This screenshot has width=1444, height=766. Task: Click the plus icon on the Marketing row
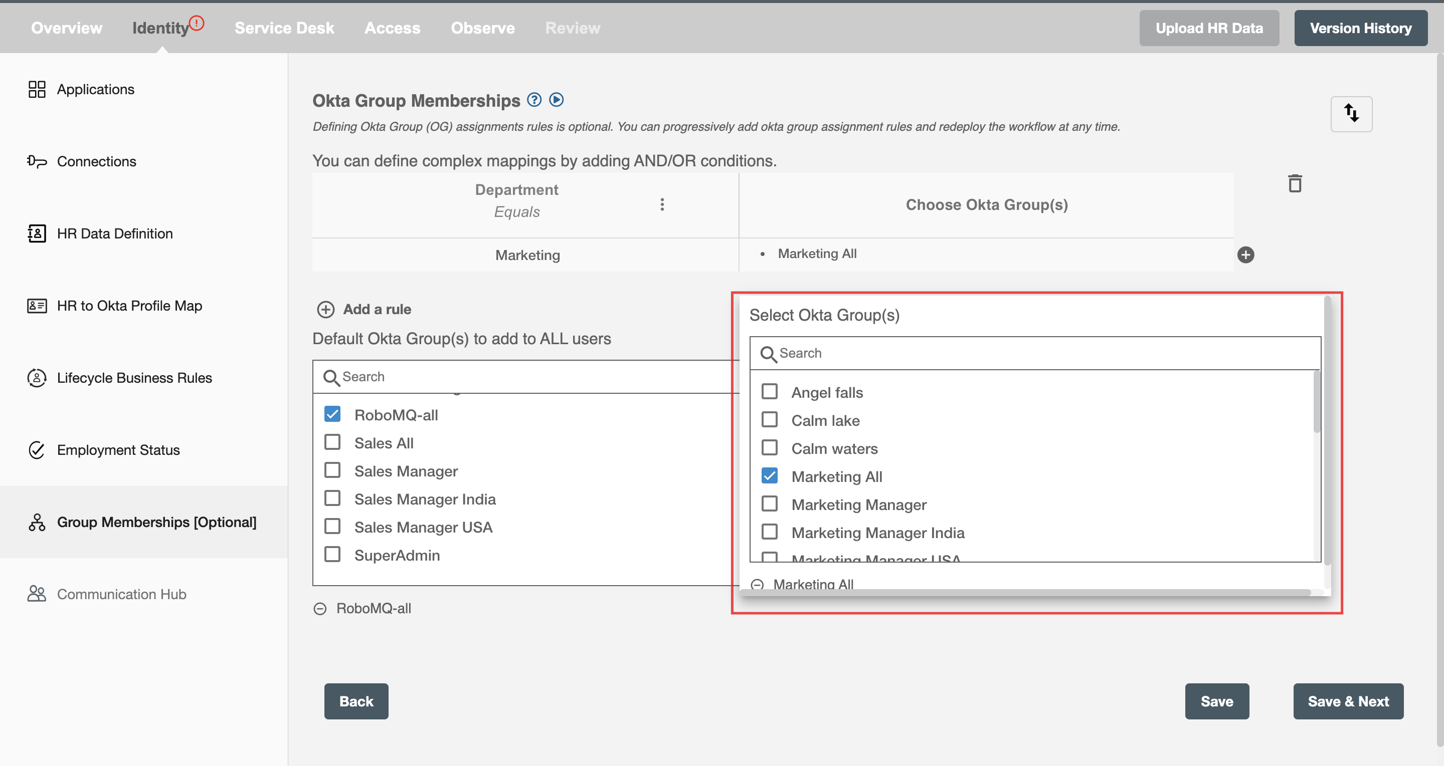point(1245,255)
